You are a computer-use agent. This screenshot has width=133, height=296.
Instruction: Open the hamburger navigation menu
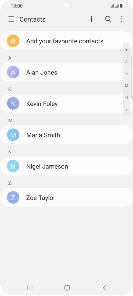pyautogui.click(x=11, y=19)
